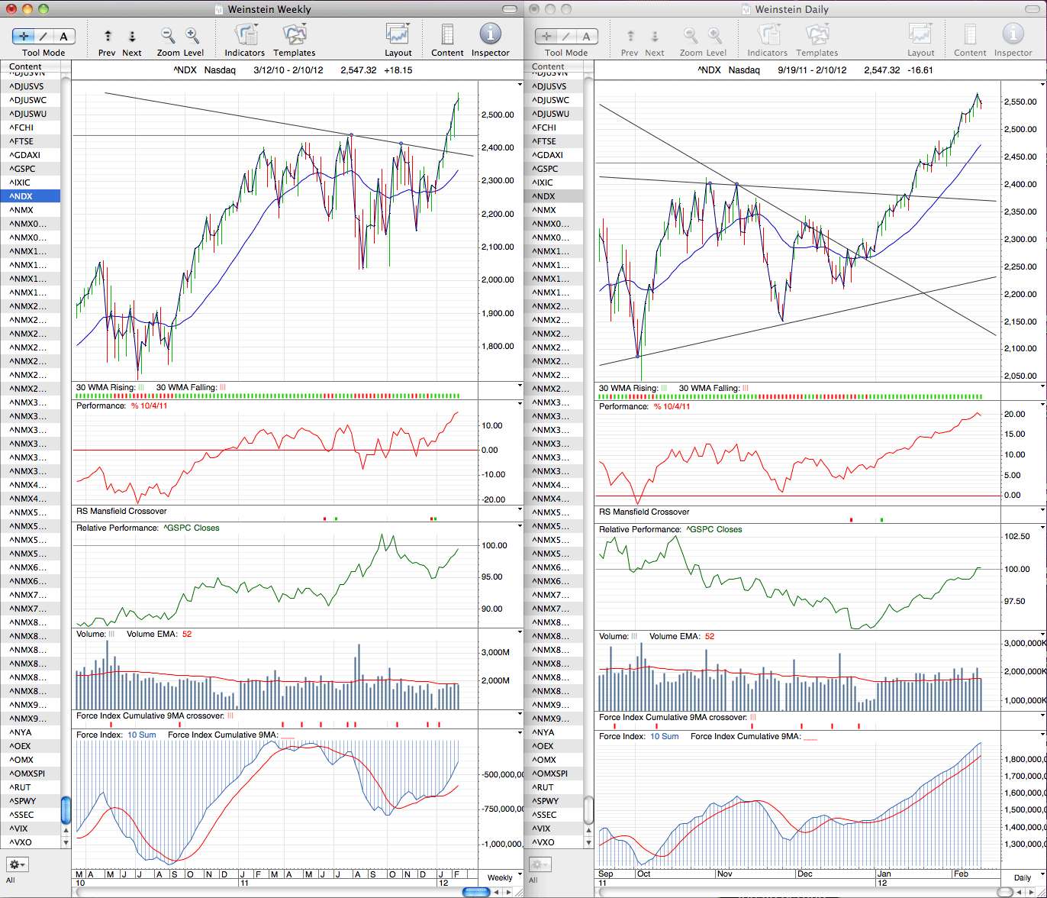This screenshot has height=898, width=1047.
Task: Click Daily list scroll-down arrow
Action: 588,842
